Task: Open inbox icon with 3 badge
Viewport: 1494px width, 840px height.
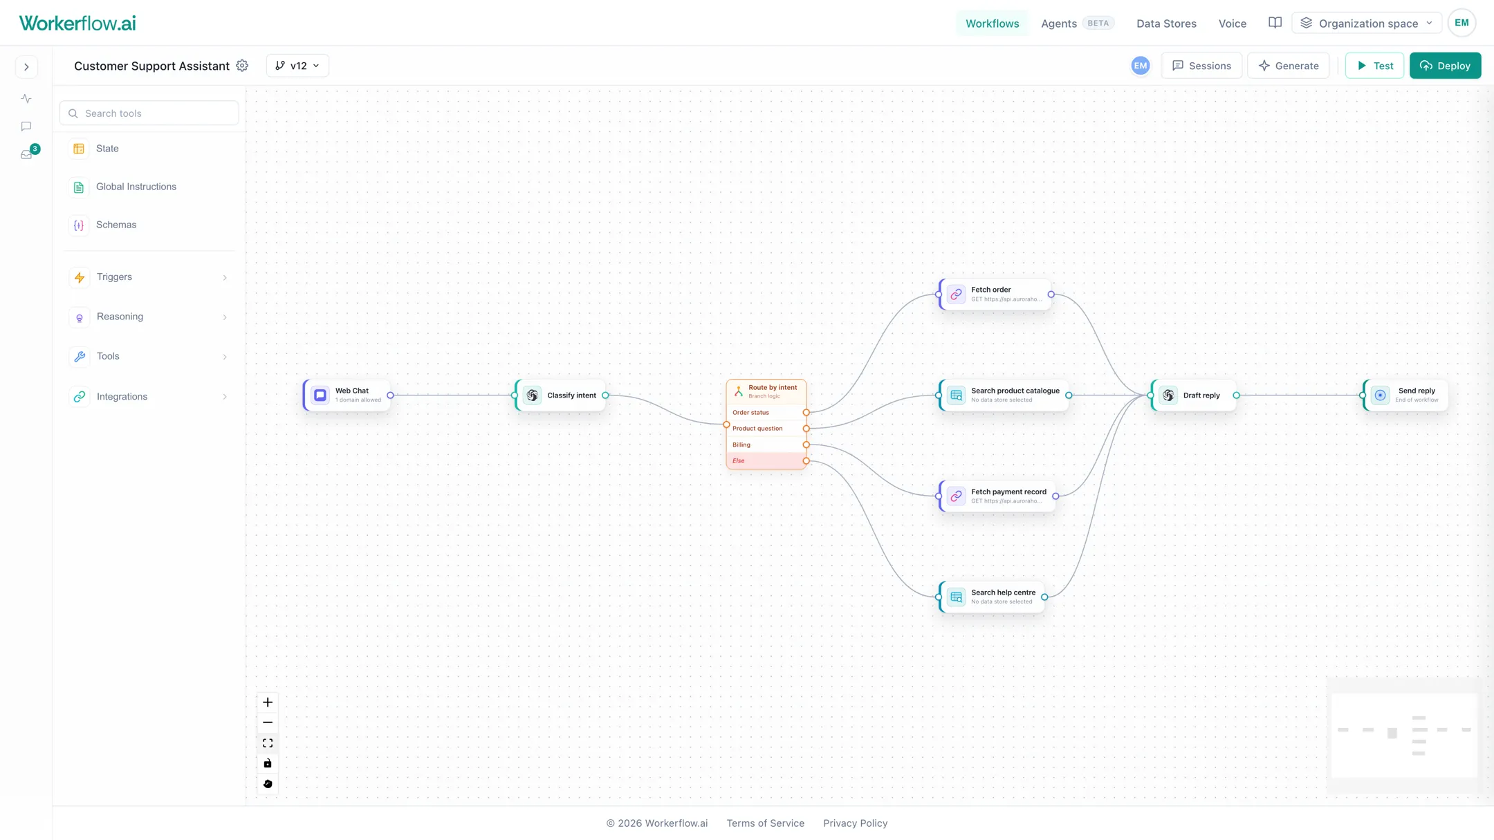Action: (x=28, y=153)
